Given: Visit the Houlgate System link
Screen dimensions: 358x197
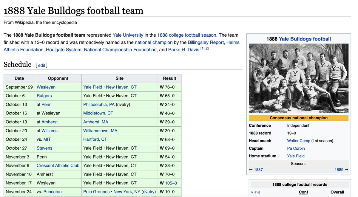Looking at the screenshot, I should pyautogui.click(x=64, y=50).
